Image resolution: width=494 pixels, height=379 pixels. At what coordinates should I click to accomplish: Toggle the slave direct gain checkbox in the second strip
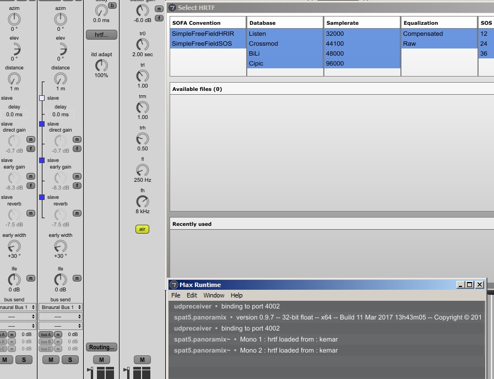tap(42, 124)
